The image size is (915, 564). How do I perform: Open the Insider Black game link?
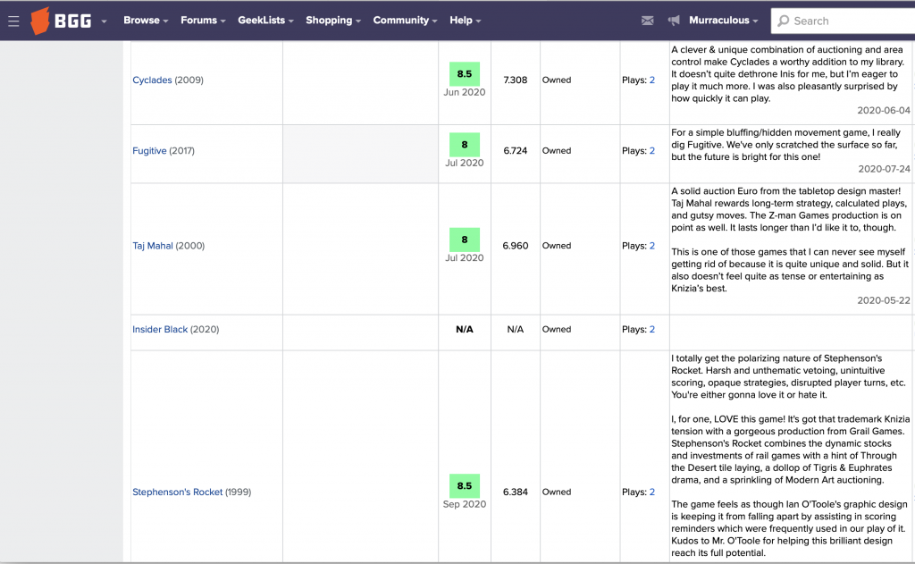click(160, 329)
